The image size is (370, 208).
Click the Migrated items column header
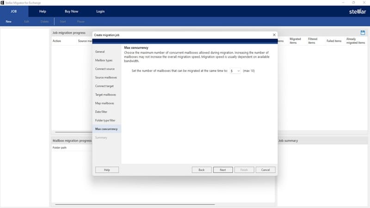(x=295, y=41)
